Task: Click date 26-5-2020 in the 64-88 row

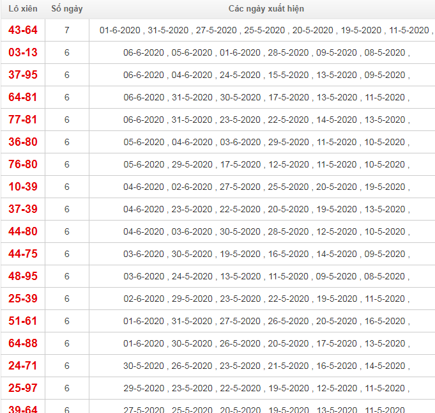Action: [x=240, y=343]
